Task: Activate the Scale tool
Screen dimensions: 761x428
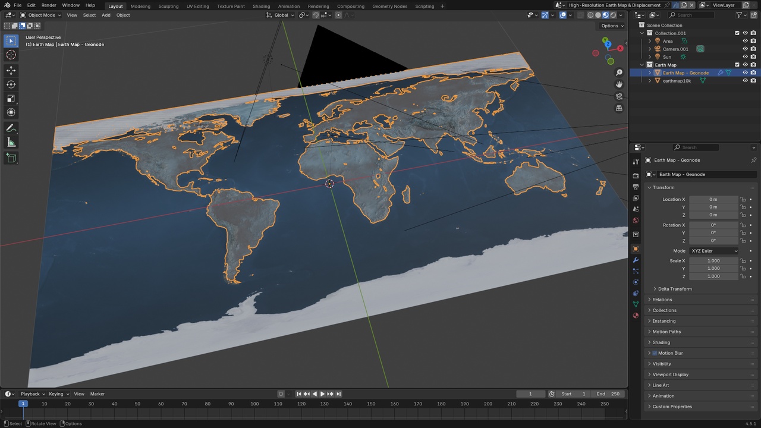Action: (x=11, y=99)
